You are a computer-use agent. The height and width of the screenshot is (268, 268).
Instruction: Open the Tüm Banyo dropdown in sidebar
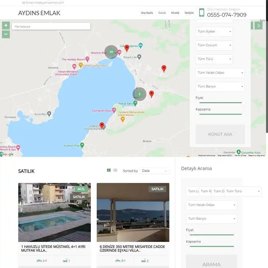[x=211, y=218]
